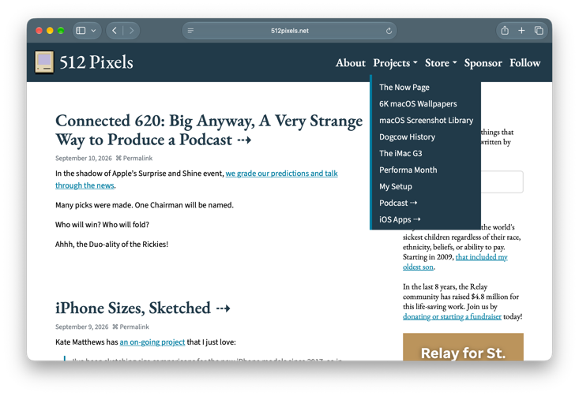Add a new tab with plus icon

click(x=521, y=31)
